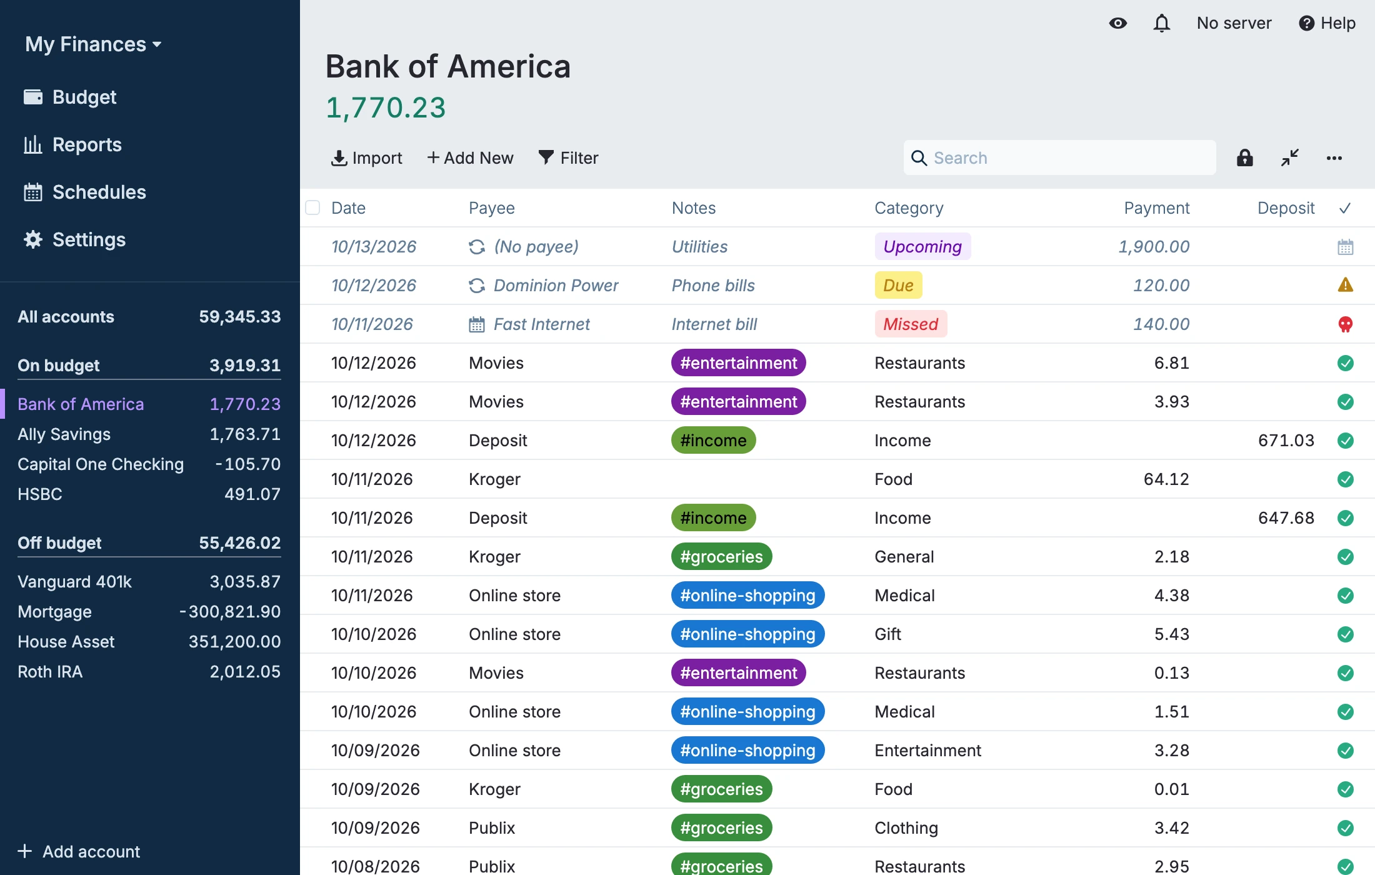The image size is (1375, 875).
Task: Open the HSBC account
Action: coord(149,494)
